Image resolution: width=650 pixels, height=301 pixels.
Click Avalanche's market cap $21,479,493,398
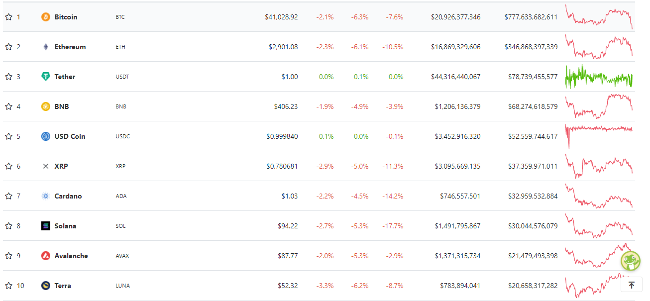tap(533, 256)
